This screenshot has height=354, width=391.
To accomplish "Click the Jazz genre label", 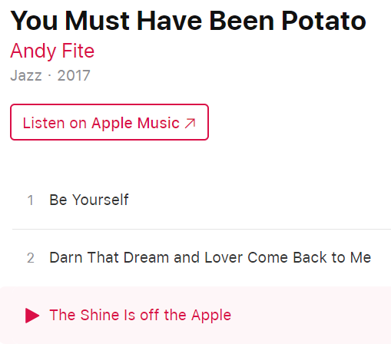I will [26, 75].
